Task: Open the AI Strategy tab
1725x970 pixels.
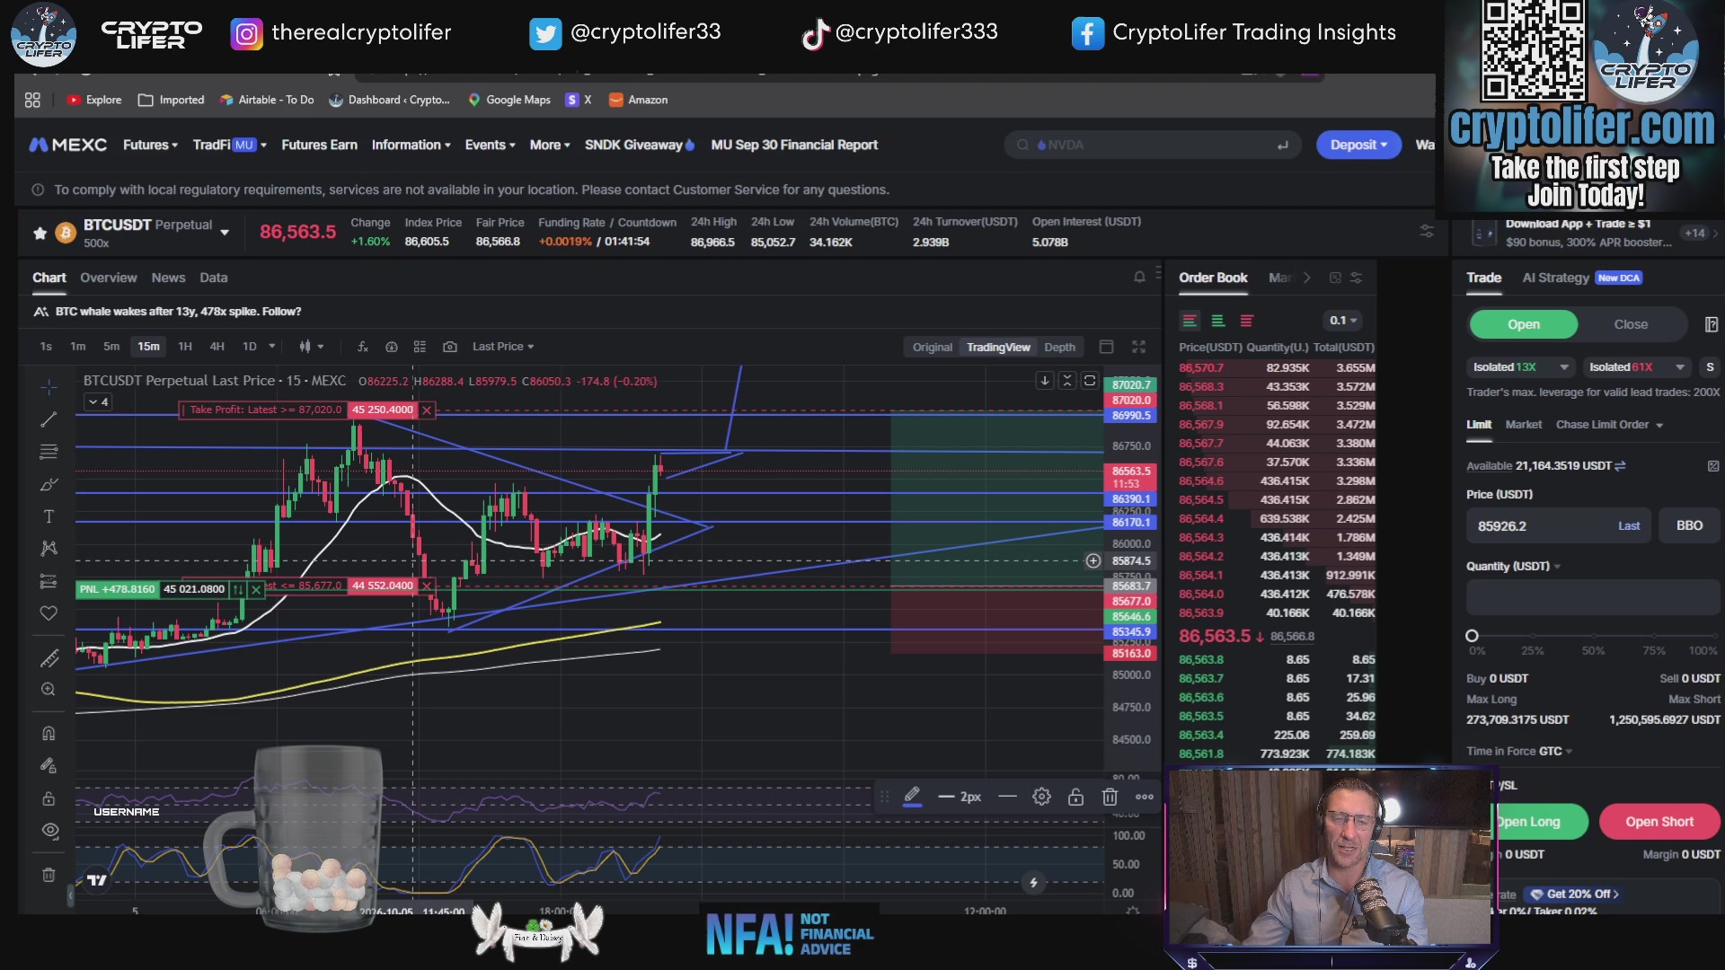Action: coord(1555,278)
